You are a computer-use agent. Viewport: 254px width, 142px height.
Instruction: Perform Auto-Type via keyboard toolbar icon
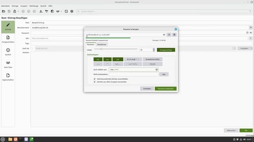coord(58,11)
